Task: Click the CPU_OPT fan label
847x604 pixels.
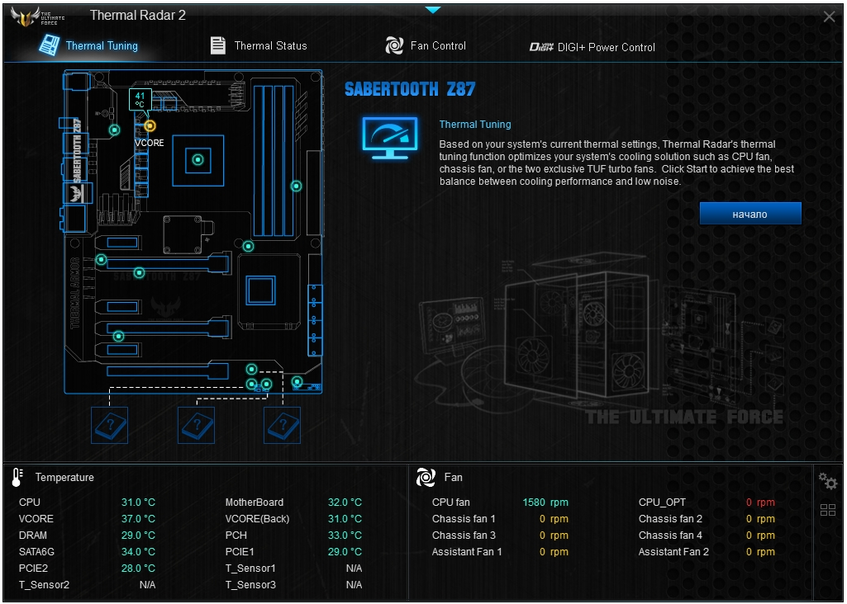Action: pos(662,503)
